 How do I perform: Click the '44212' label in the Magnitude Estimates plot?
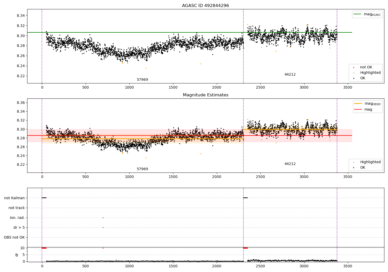point(290,164)
